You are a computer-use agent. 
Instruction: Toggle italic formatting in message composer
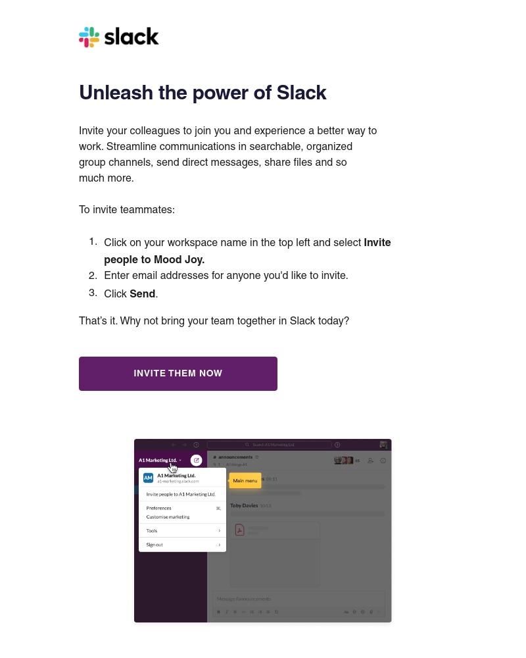[x=226, y=612]
